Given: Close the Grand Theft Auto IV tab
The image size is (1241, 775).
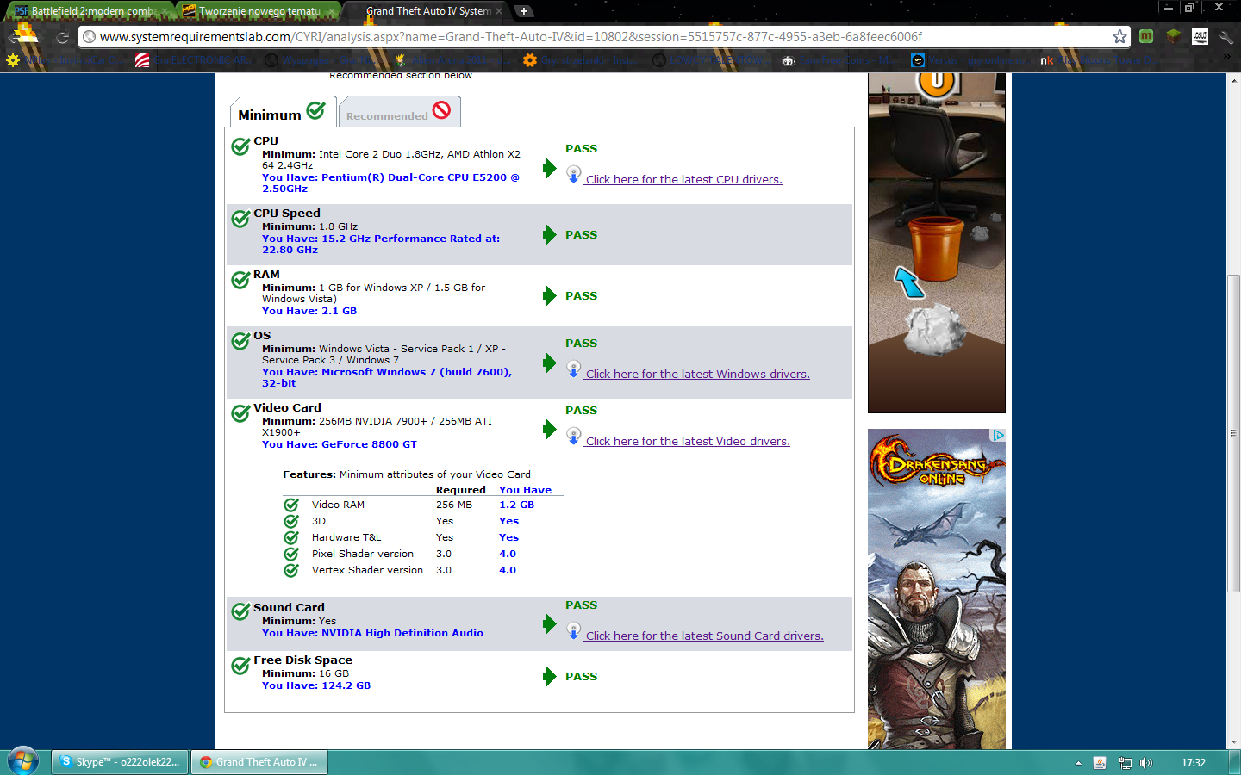Looking at the screenshot, I should (499, 11).
